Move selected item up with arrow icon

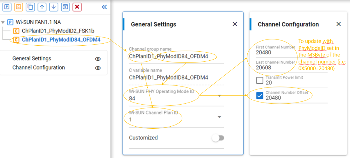click(42, 7)
